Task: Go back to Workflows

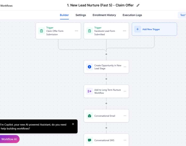Action: coord(6,6)
